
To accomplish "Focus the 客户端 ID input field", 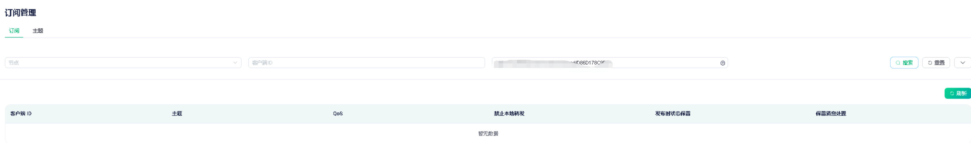I will [366, 63].
